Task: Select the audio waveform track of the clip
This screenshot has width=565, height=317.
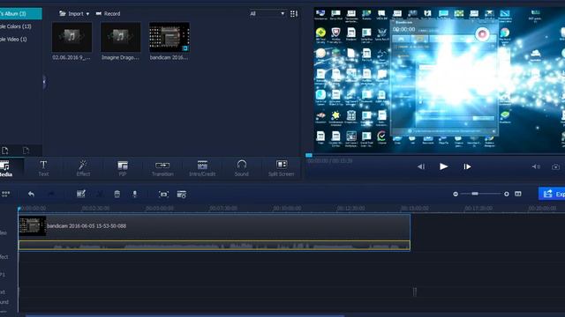Action: point(214,246)
